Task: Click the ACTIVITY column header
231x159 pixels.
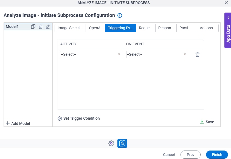Action: (x=68, y=44)
